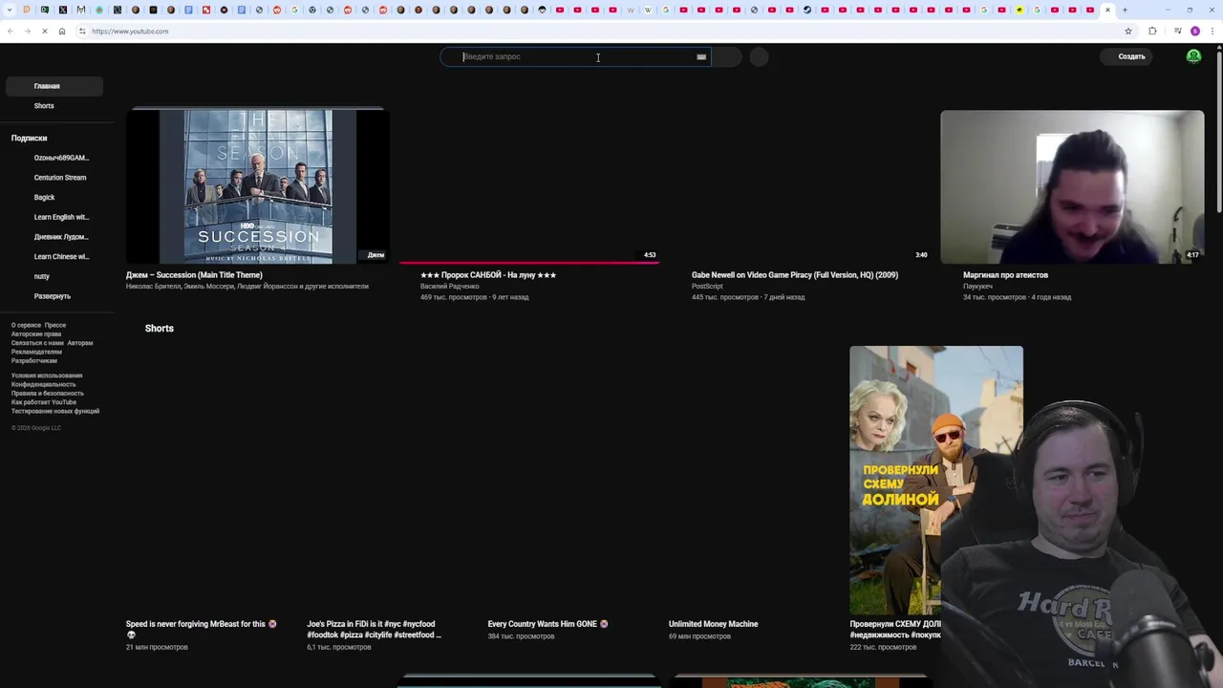Open short thumbnail Провернули схему Долиной
Screen dimensions: 1223x688
[x=935, y=481]
